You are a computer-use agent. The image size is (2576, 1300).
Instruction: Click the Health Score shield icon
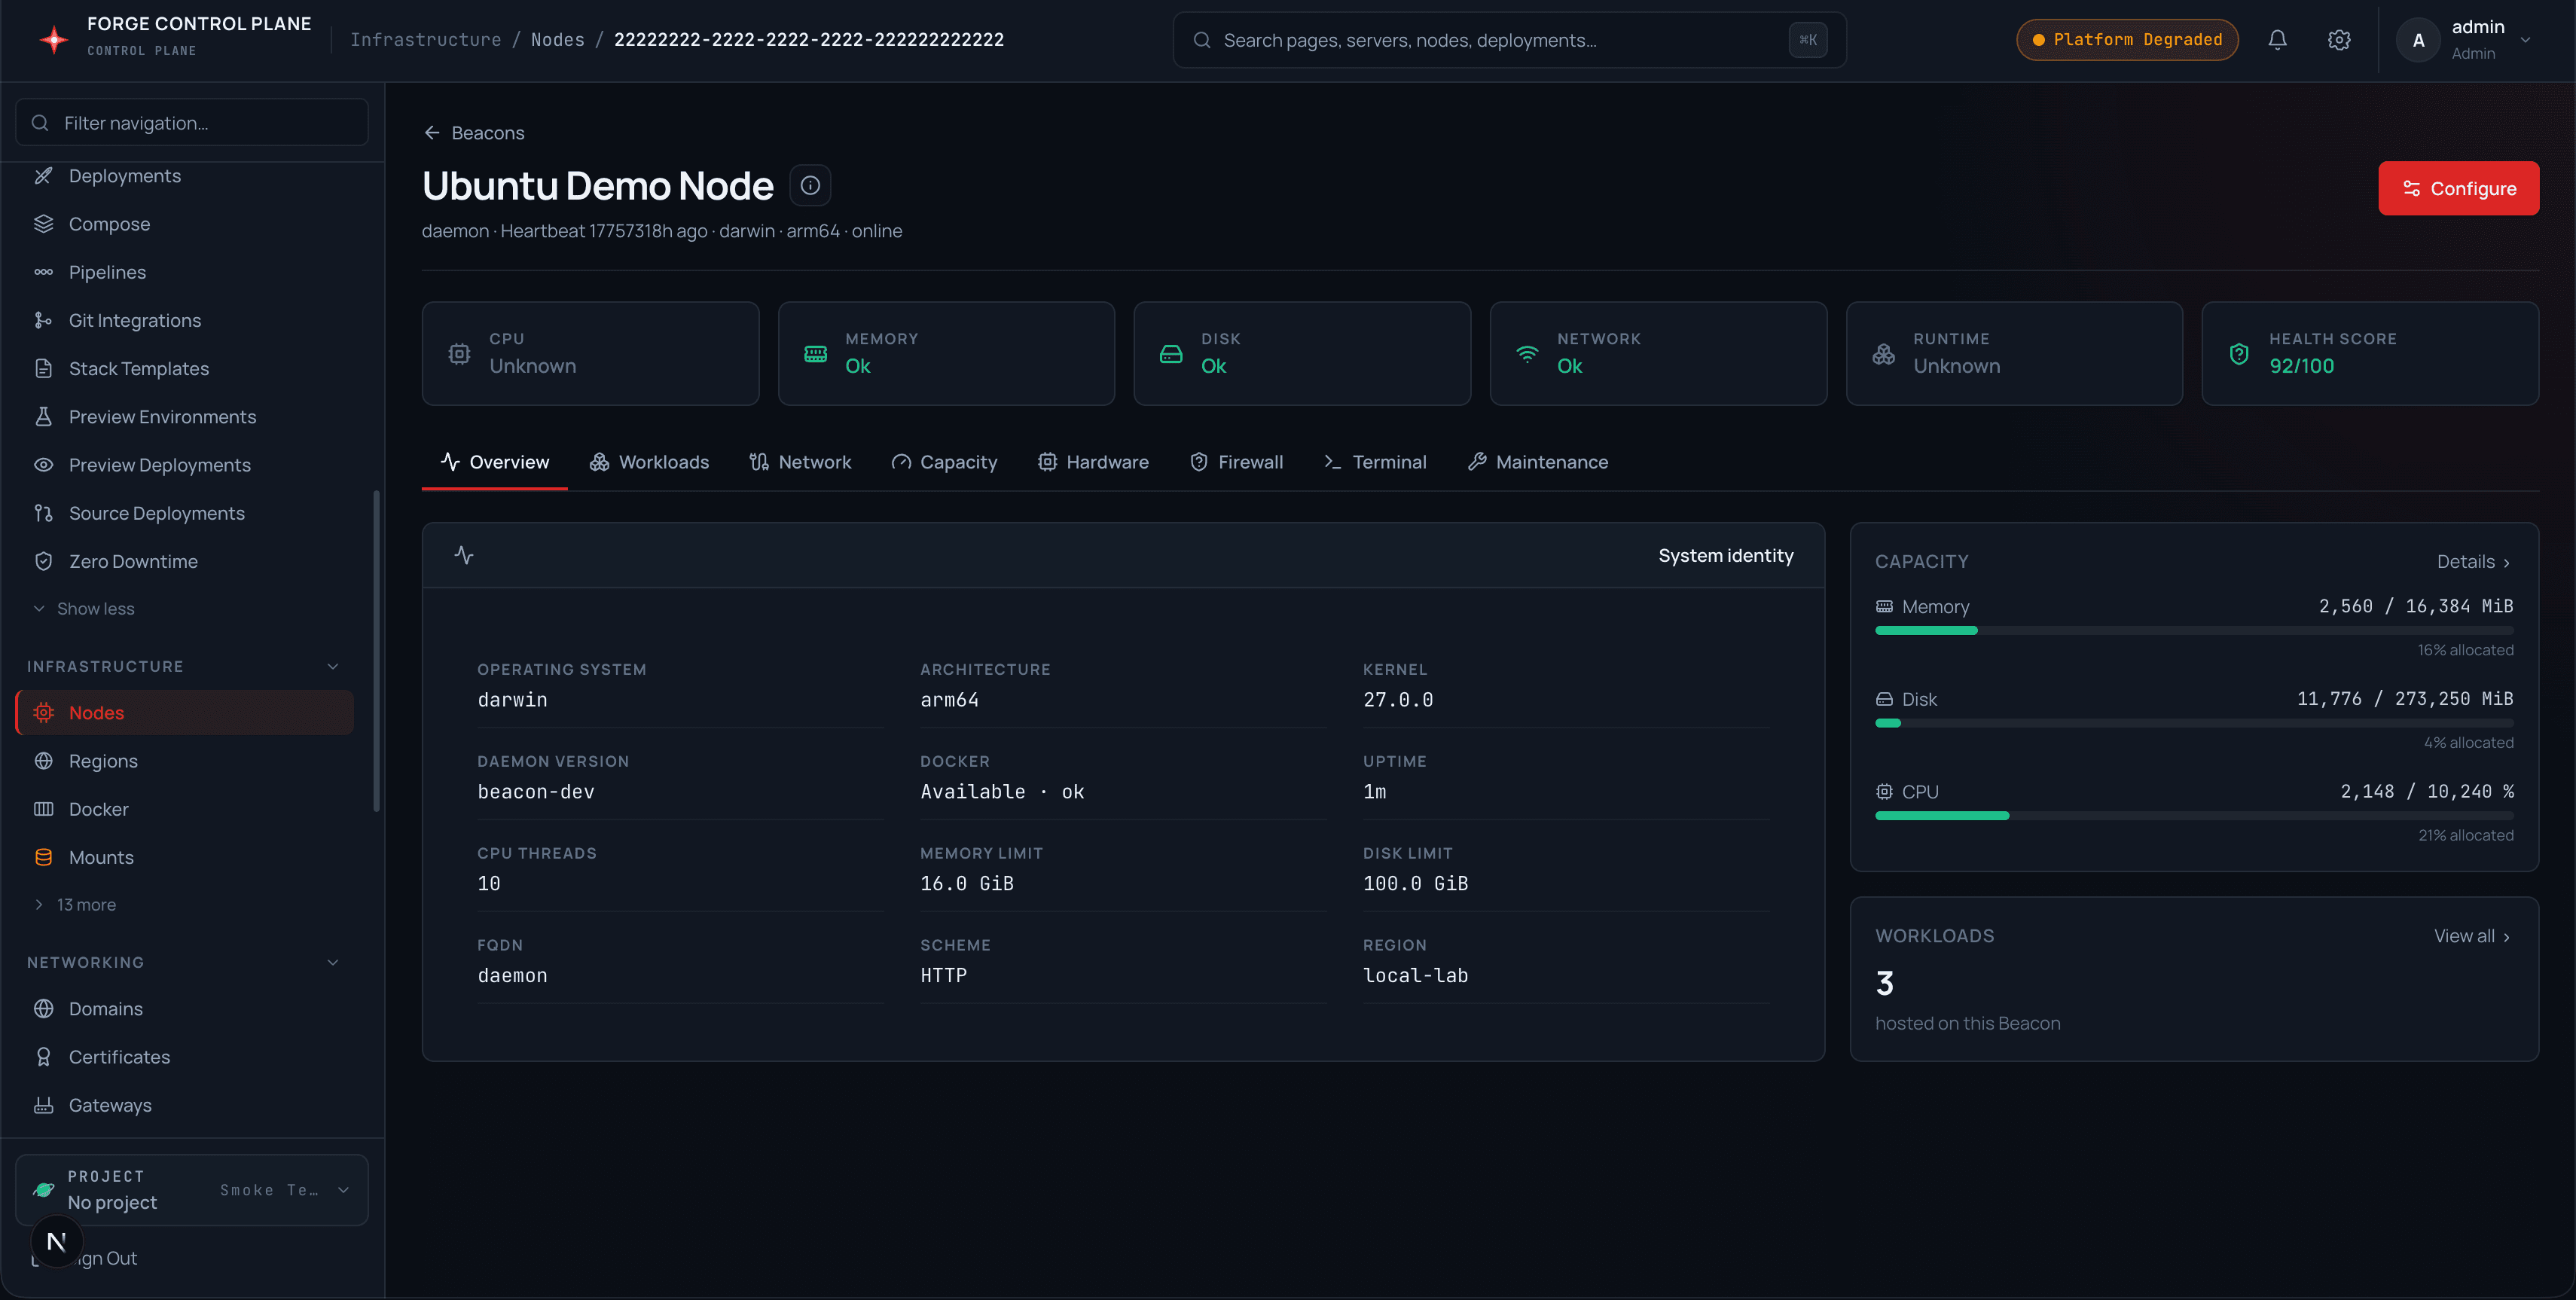2239,354
